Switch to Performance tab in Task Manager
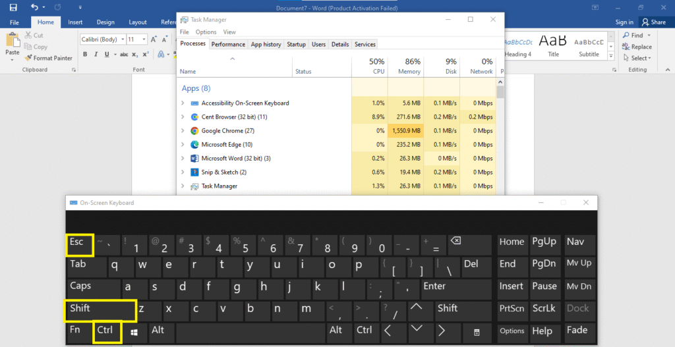Viewport: 675px width, 347px height. pos(228,44)
